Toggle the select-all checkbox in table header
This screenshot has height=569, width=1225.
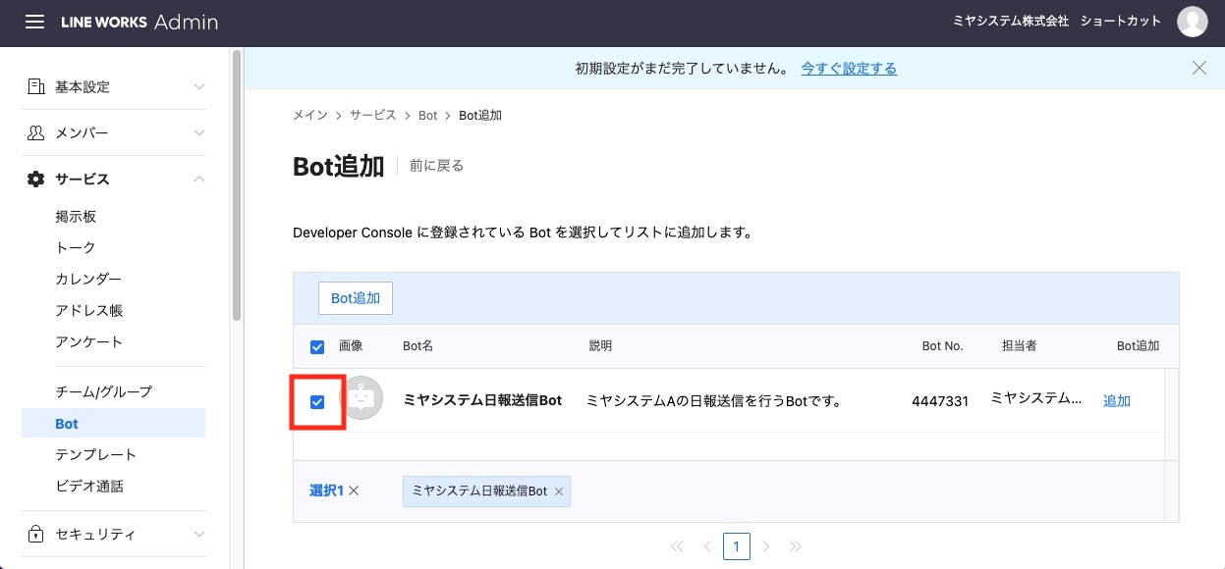pos(317,346)
